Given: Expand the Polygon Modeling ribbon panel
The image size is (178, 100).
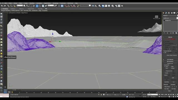Looking at the screenshot, I should coord(6,11).
